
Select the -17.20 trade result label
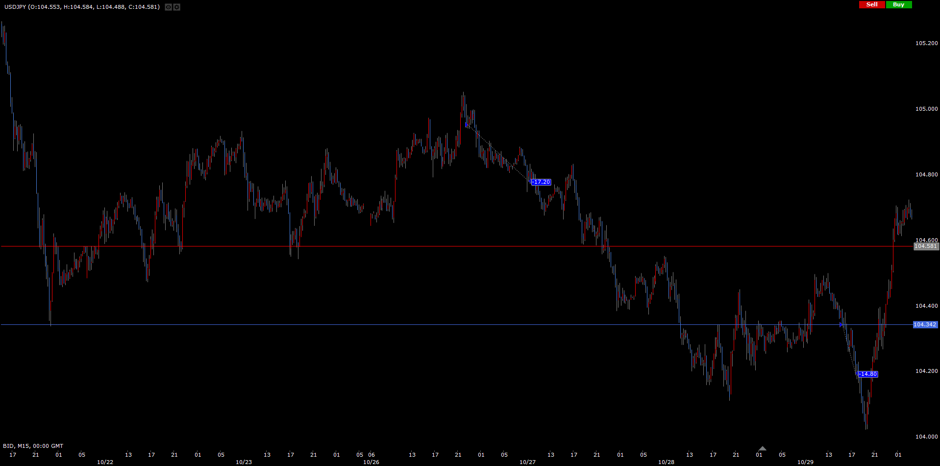pyautogui.click(x=541, y=182)
